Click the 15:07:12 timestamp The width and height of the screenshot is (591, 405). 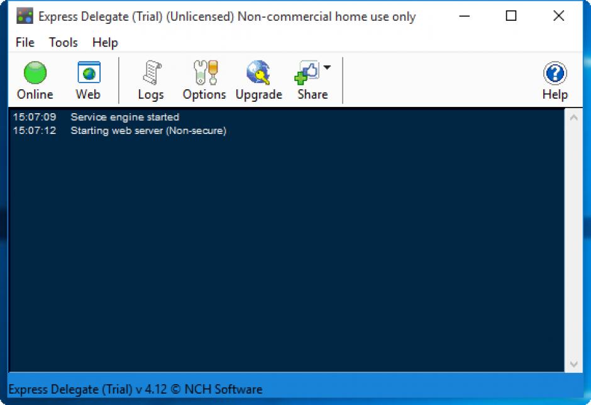[35, 130]
